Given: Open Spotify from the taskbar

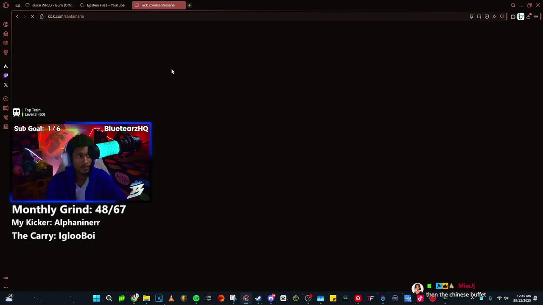Looking at the screenshot, I should pyautogui.click(x=196, y=298).
